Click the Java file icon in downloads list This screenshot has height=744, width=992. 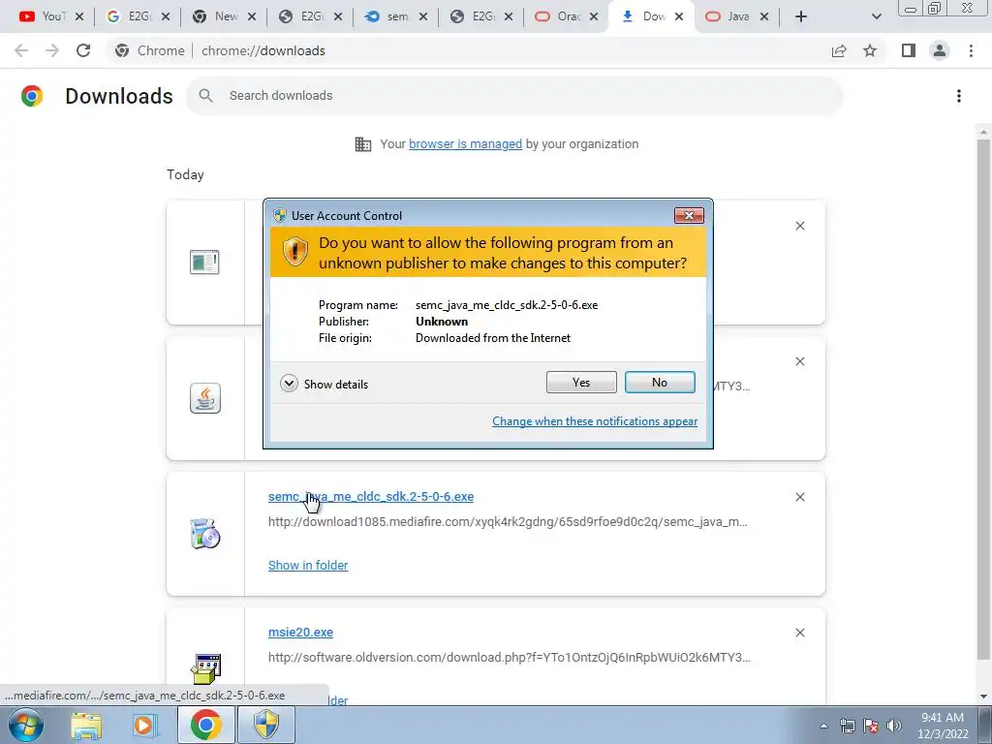[205, 398]
